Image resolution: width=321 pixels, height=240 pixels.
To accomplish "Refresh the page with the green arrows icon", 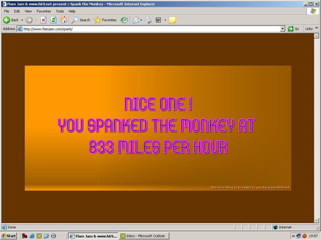I will 53,20.
